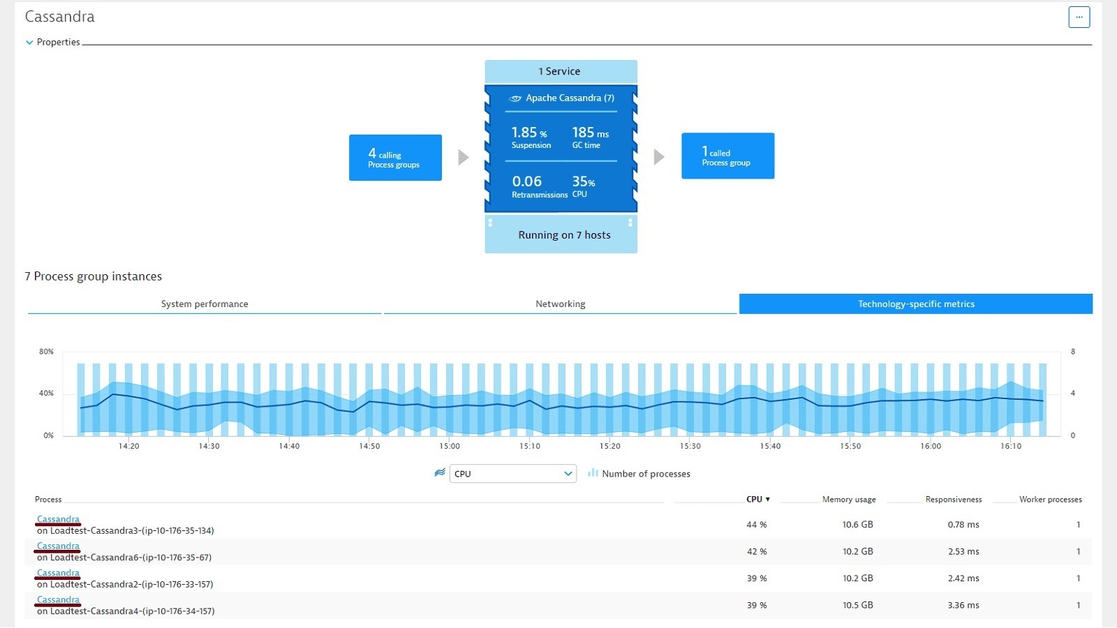
Task: Click the arrow left of called process group
Action: (x=658, y=157)
